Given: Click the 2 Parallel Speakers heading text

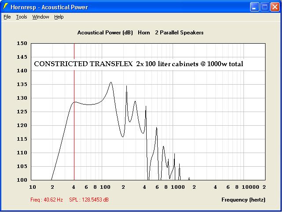Looking at the screenshot, I should click(x=179, y=33).
